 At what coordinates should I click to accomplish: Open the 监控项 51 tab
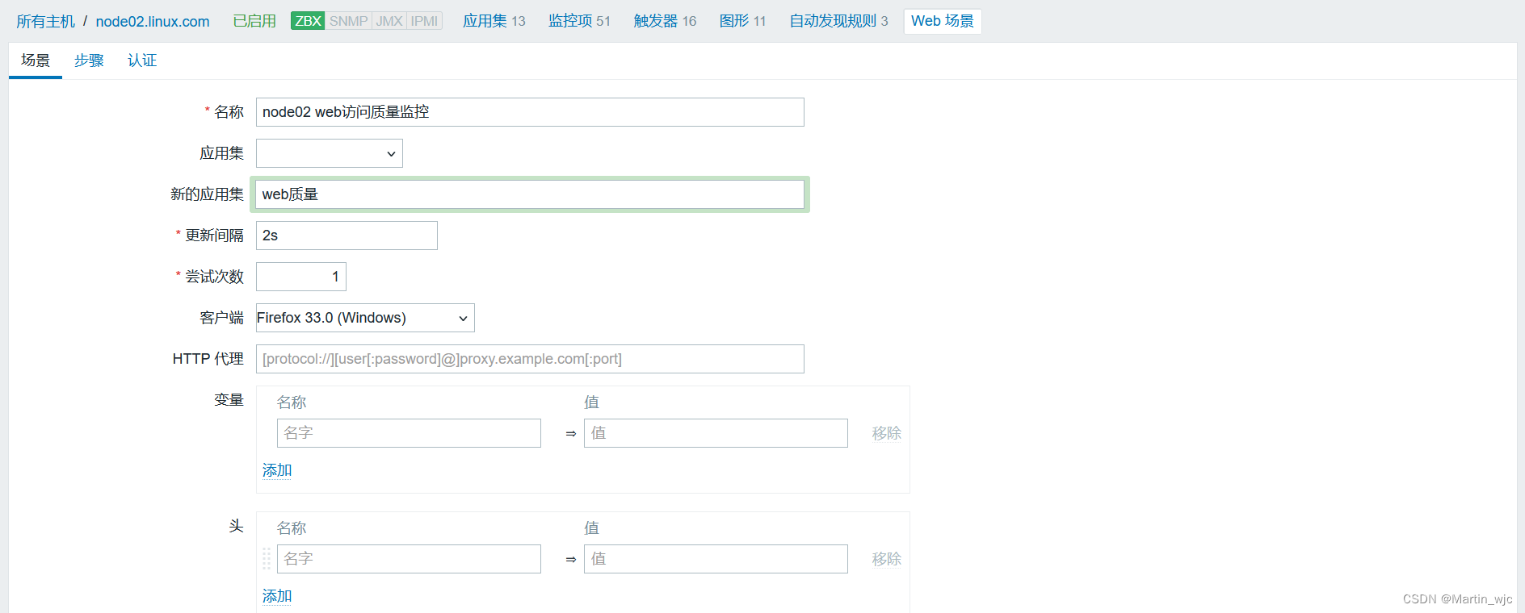tap(579, 21)
